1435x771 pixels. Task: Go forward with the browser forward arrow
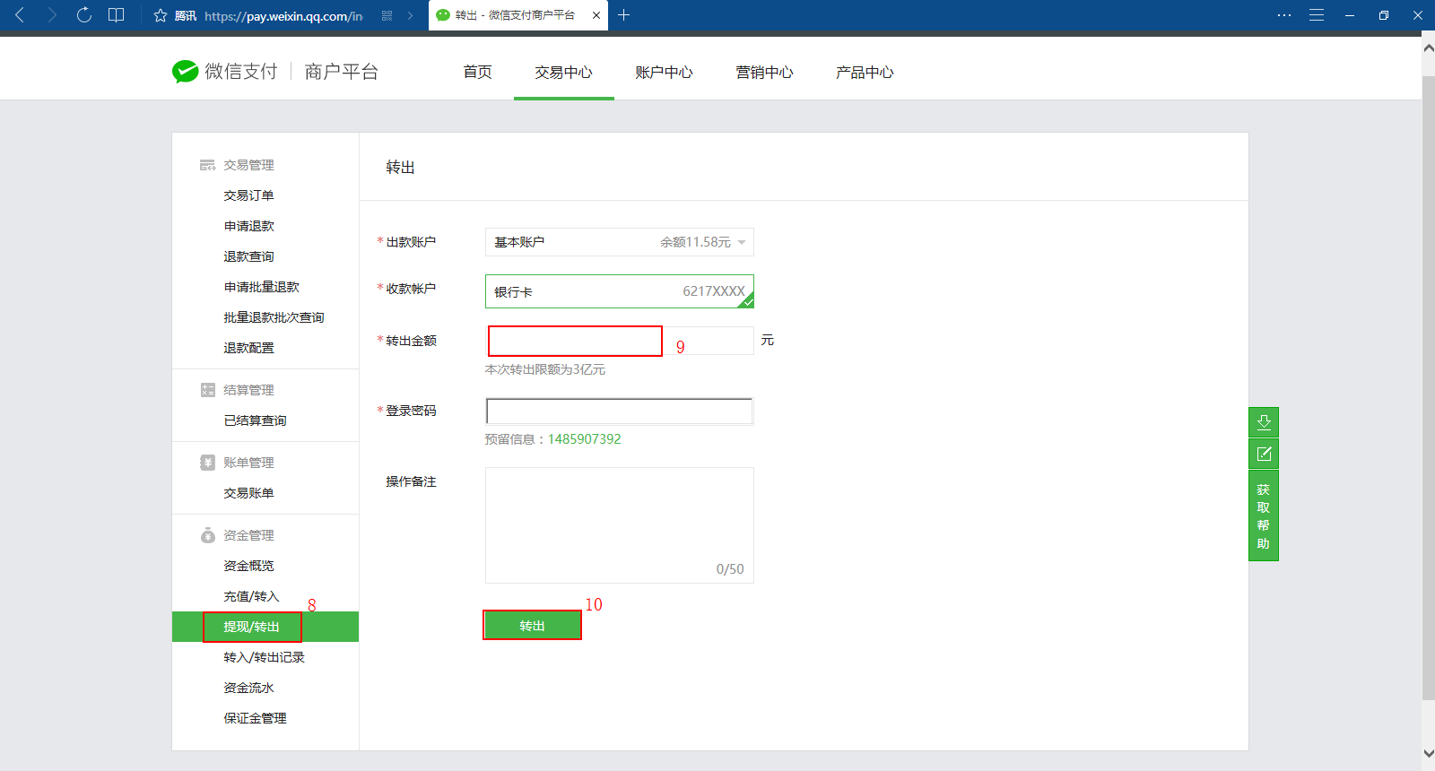point(52,15)
